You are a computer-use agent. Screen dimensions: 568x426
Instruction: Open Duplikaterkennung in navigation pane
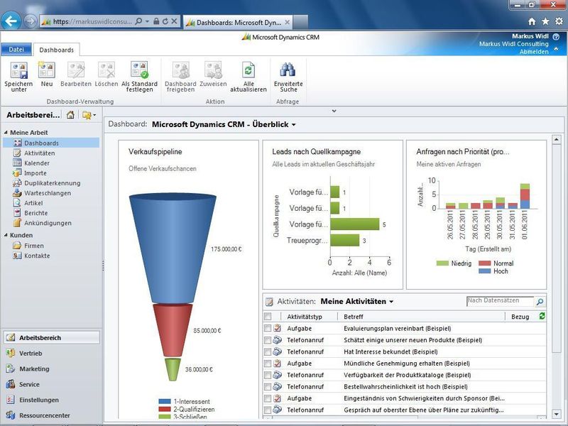pyautogui.click(x=52, y=183)
